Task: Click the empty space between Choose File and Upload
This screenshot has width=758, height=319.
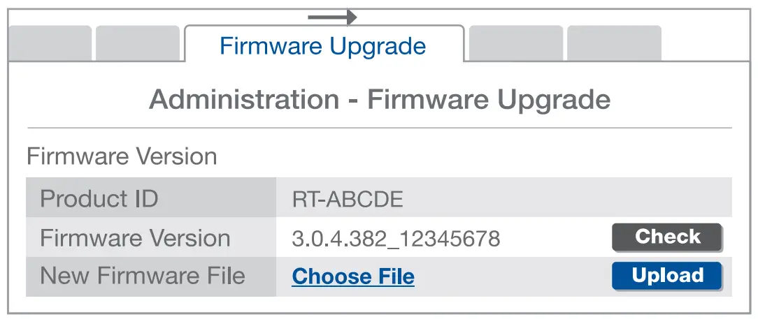Action: click(x=510, y=276)
